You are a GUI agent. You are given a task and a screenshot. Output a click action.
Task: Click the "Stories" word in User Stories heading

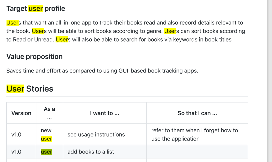(40, 89)
